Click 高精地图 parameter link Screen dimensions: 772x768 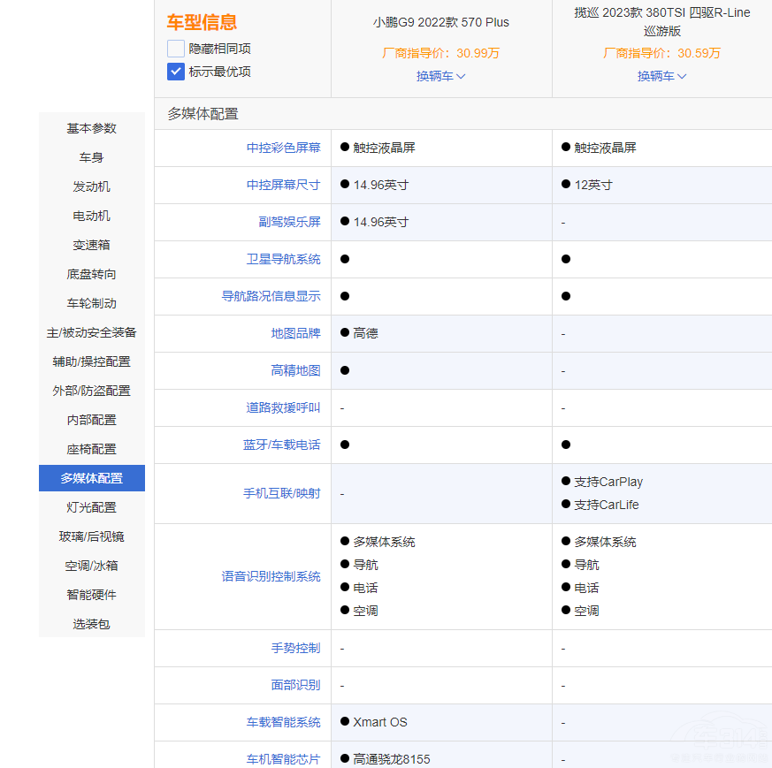click(295, 370)
